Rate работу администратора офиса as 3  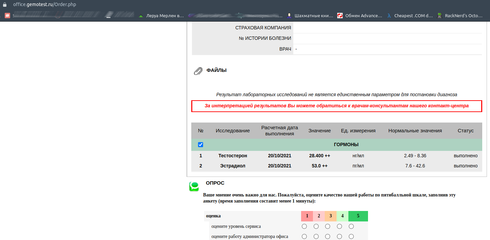327,237
